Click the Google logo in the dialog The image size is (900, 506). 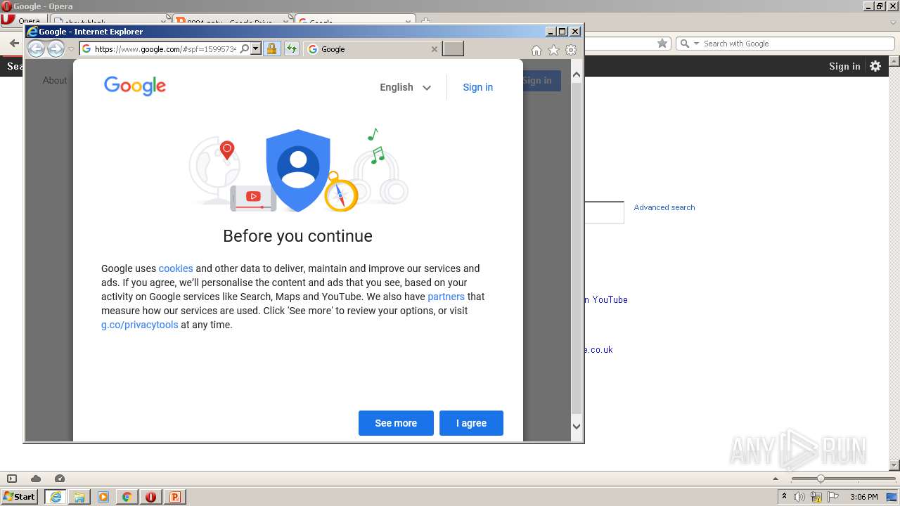(135, 86)
